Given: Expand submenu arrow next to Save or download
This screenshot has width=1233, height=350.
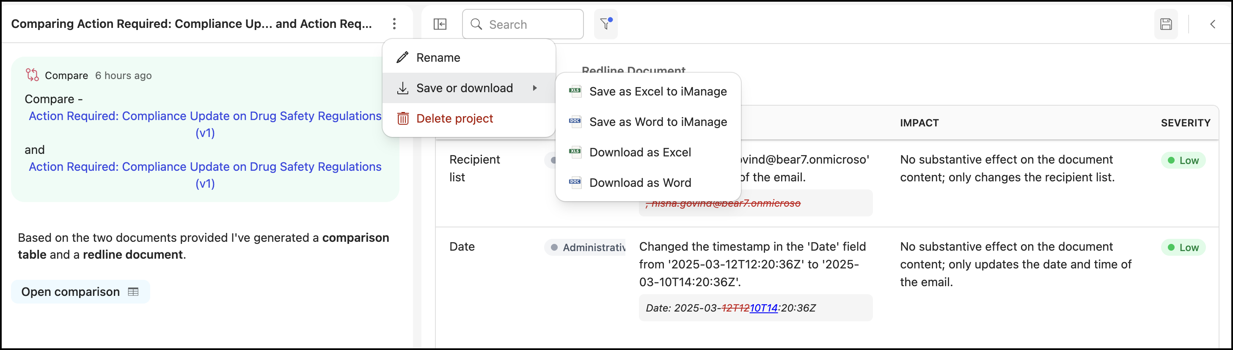Looking at the screenshot, I should pos(535,88).
